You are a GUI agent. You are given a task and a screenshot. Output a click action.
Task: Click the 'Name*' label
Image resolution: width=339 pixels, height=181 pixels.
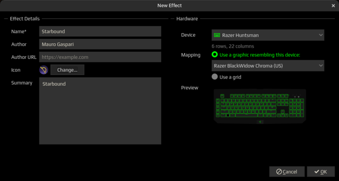coord(19,31)
